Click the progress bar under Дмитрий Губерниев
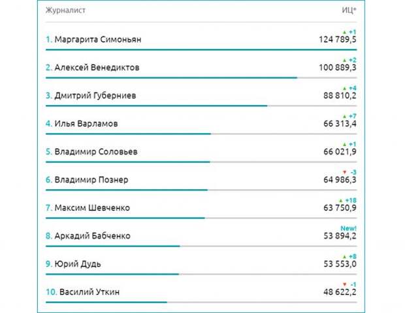405x313 pixels. tap(201, 106)
